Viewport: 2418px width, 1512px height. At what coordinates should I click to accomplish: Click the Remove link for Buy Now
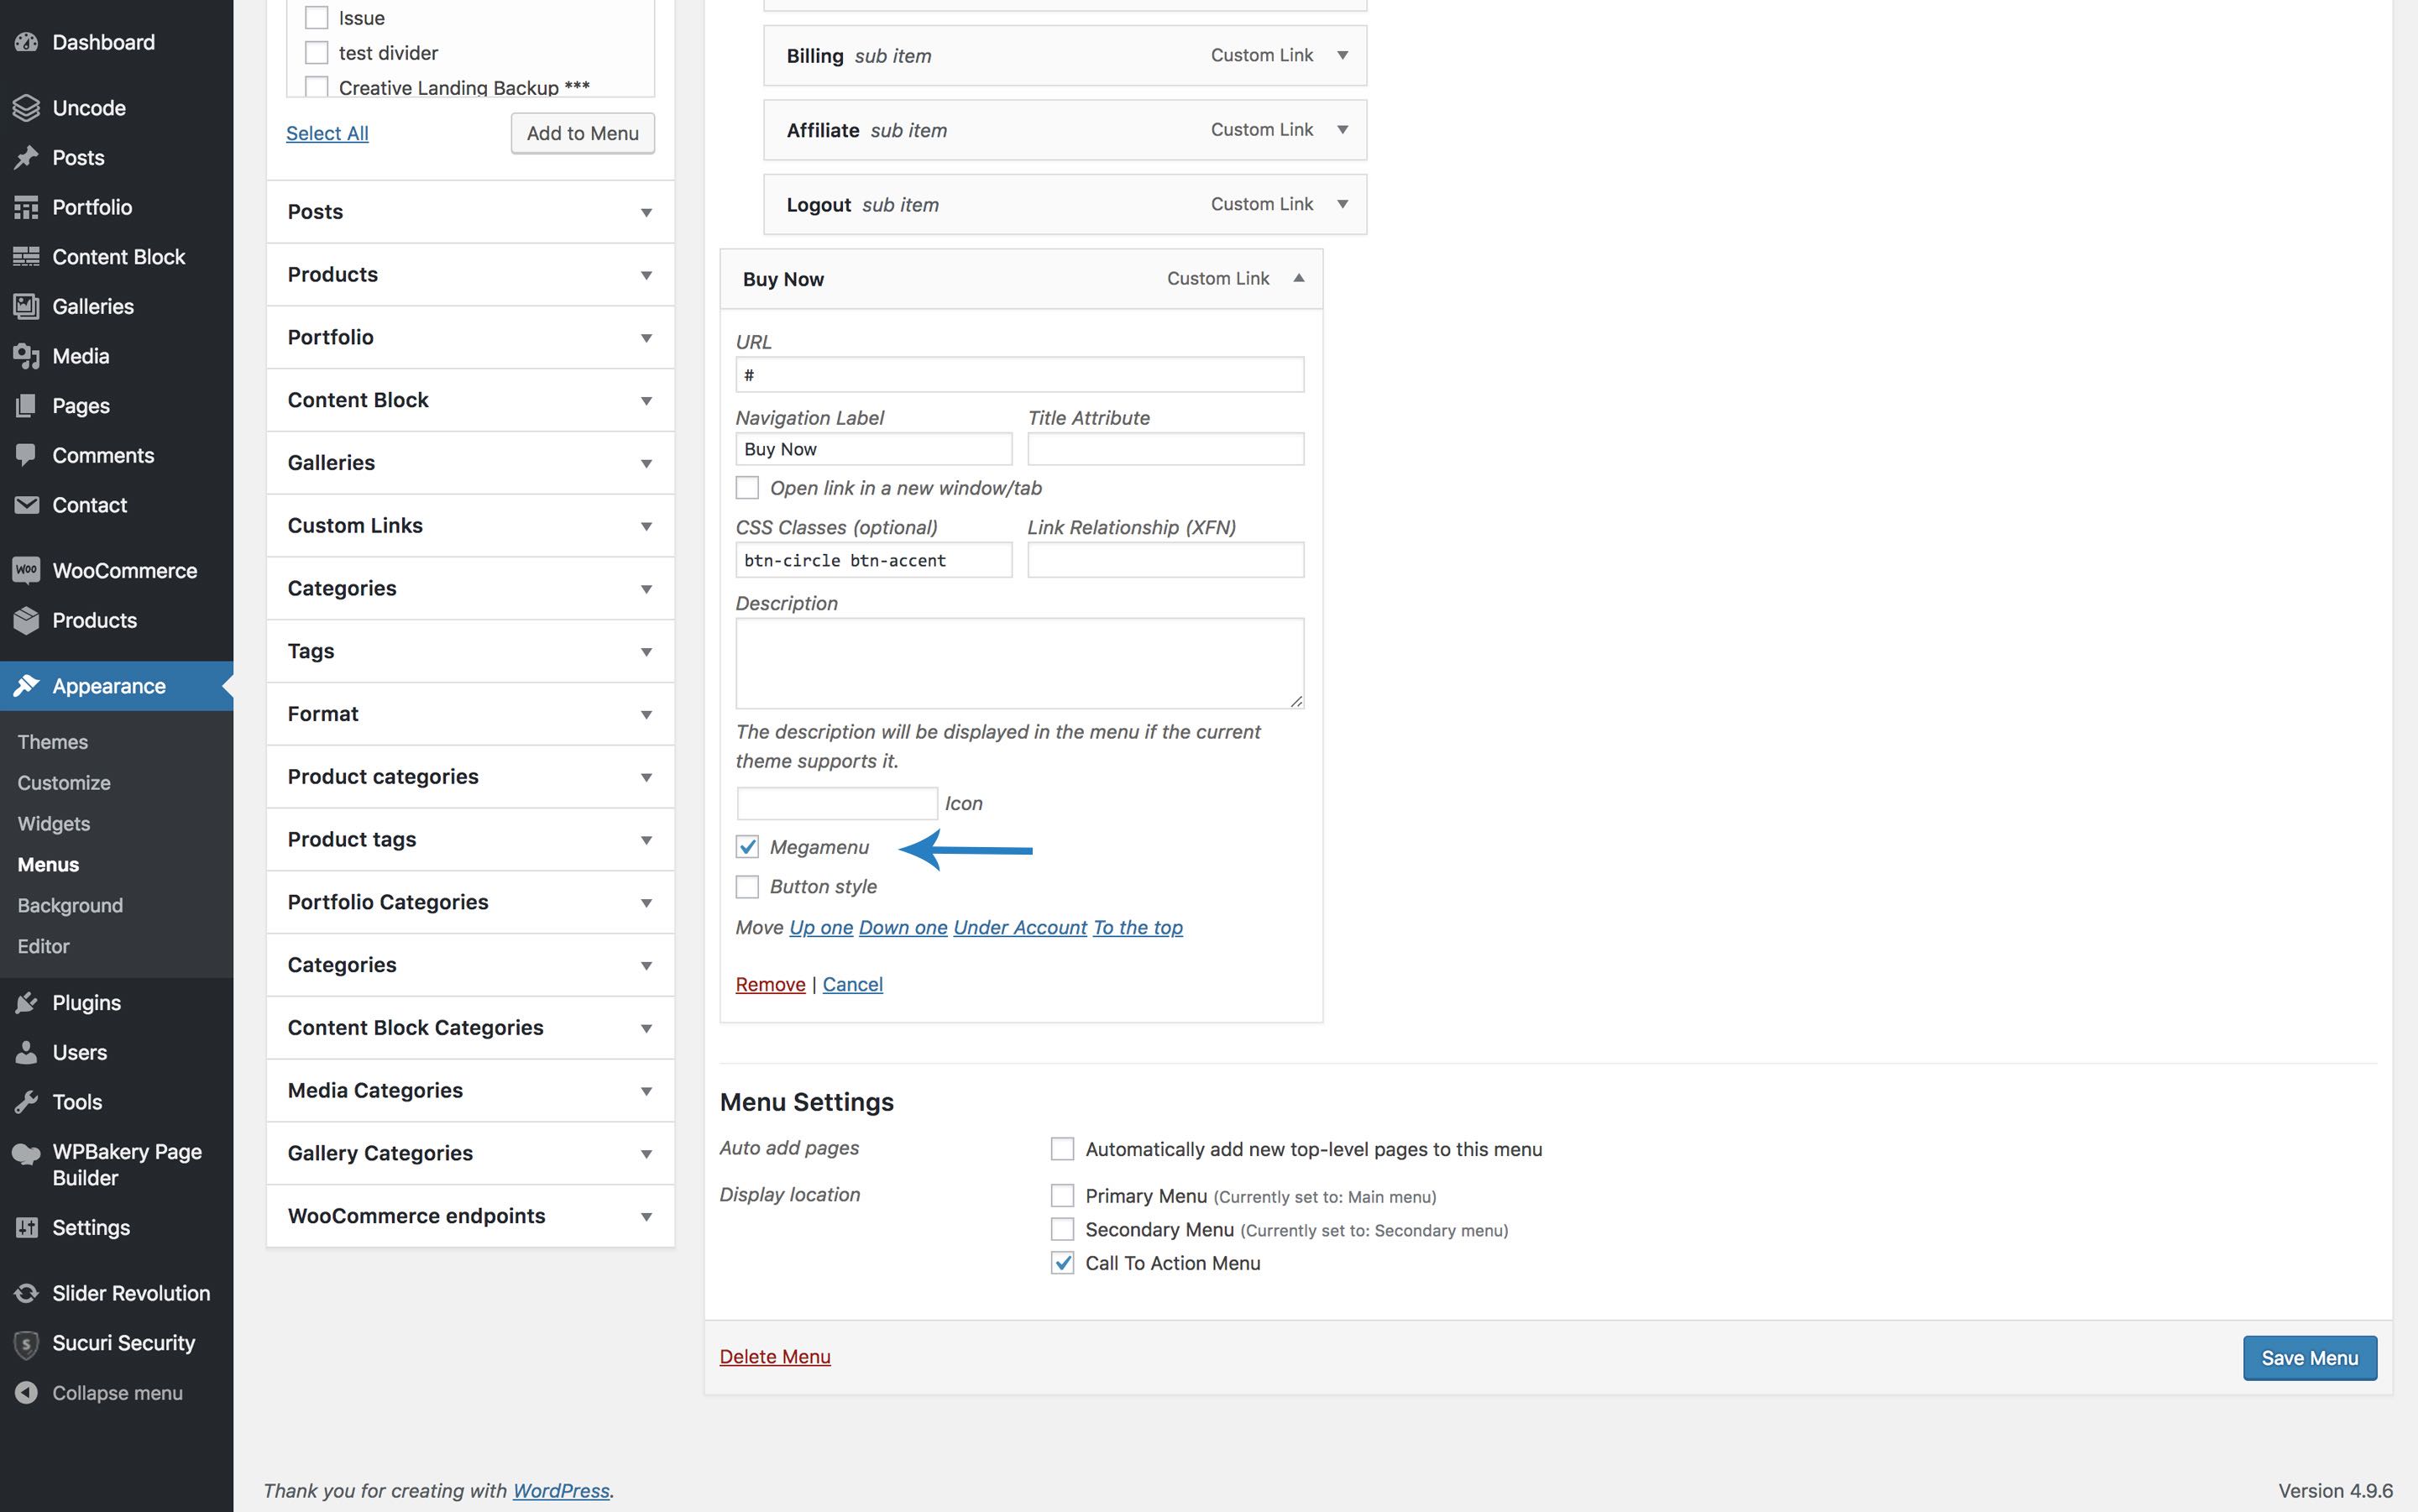[770, 985]
